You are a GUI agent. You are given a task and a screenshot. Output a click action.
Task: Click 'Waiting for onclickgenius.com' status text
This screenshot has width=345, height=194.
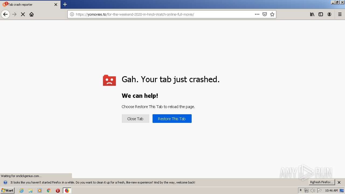coord(21,176)
